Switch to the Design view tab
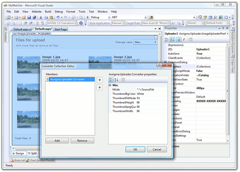 (18, 153)
